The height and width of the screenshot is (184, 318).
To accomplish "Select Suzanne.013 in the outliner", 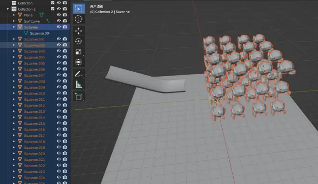I will (34, 111).
